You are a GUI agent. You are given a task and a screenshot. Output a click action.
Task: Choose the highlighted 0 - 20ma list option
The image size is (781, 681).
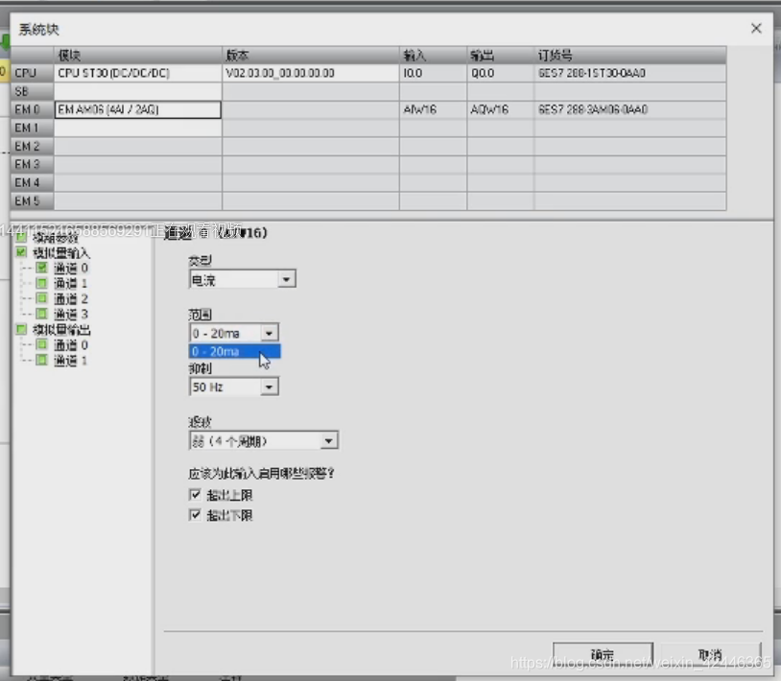tap(234, 351)
